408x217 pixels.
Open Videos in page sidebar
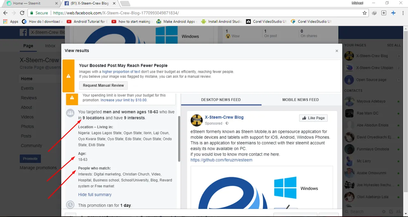(x=27, y=117)
